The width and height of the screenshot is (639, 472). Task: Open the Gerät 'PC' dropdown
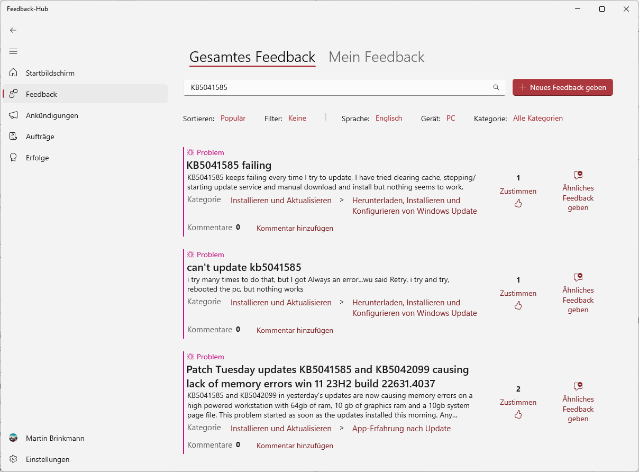[451, 118]
